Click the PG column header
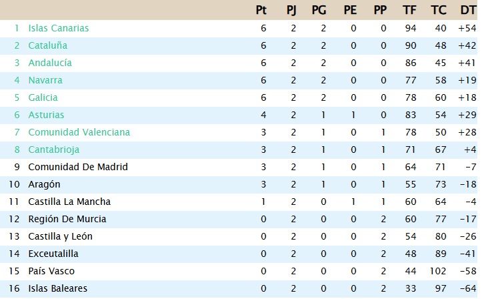The image size is (488, 299). [319, 10]
